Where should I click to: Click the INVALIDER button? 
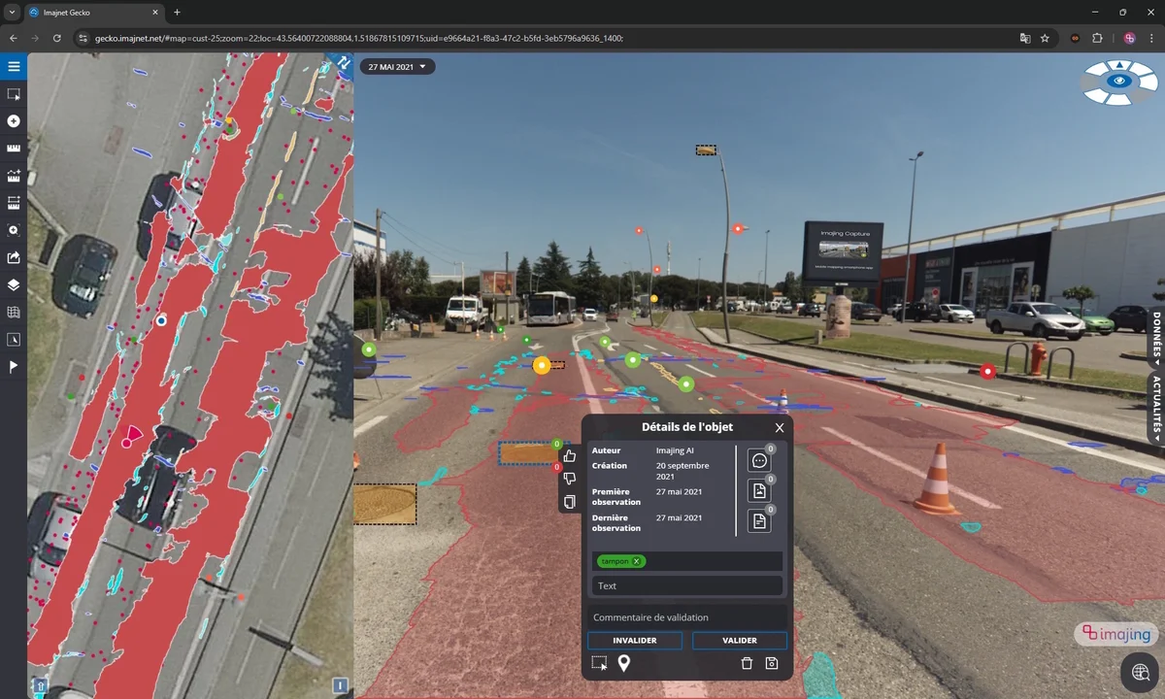pyautogui.click(x=635, y=641)
